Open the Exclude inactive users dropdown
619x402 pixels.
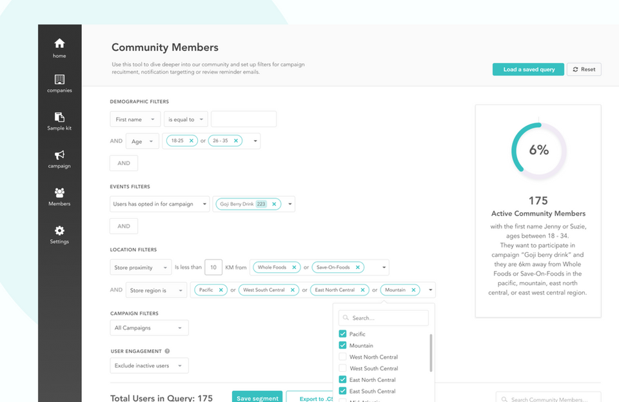[x=150, y=366]
